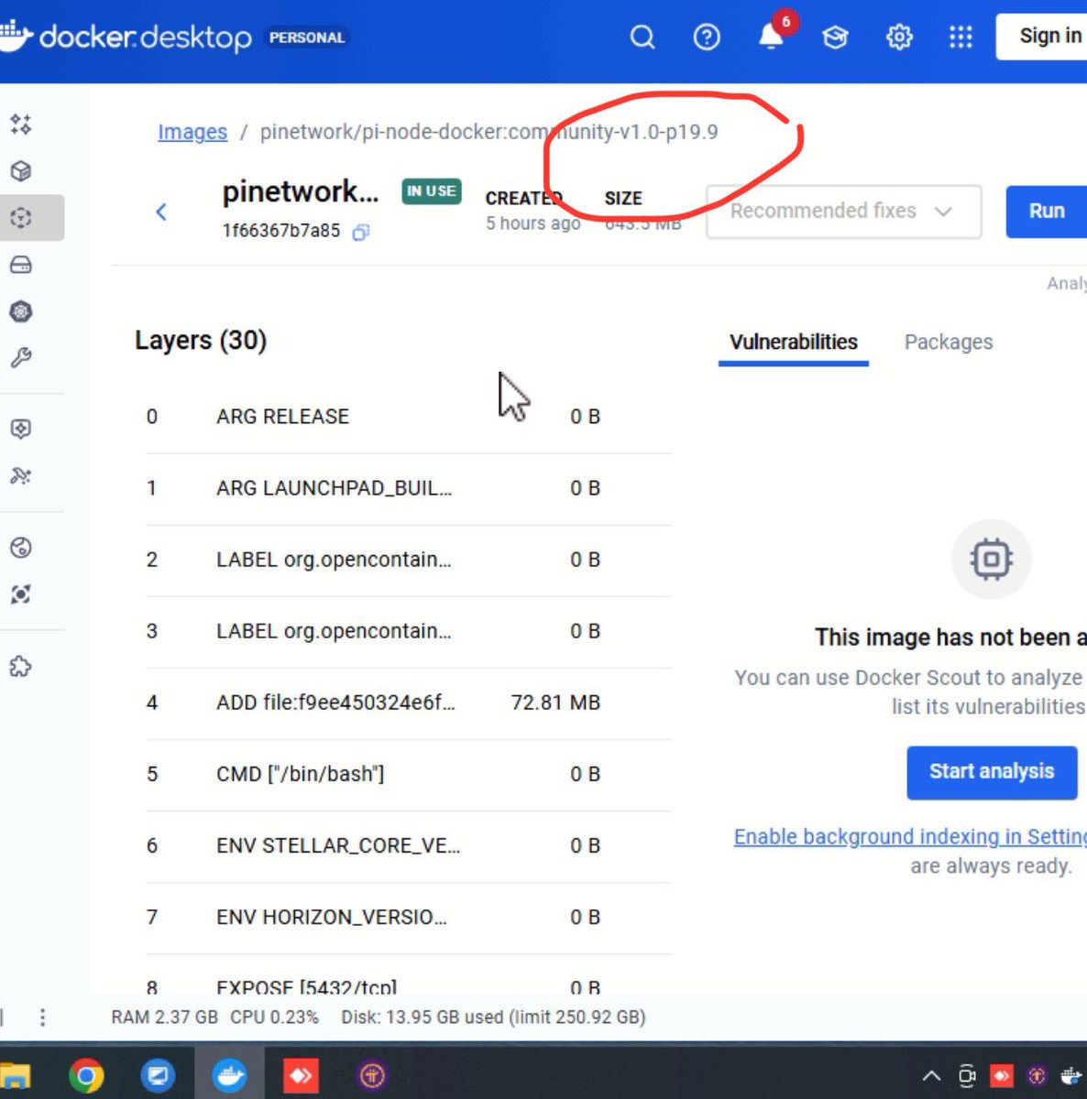The height and width of the screenshot is (1099, 1087).
Task: Open the Docker Hub globe icon
Action: (x=20, y=547)
